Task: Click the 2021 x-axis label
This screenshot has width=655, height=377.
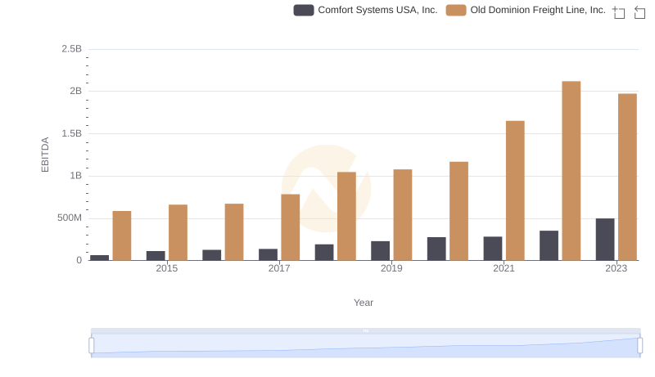Action: (504, 268)
